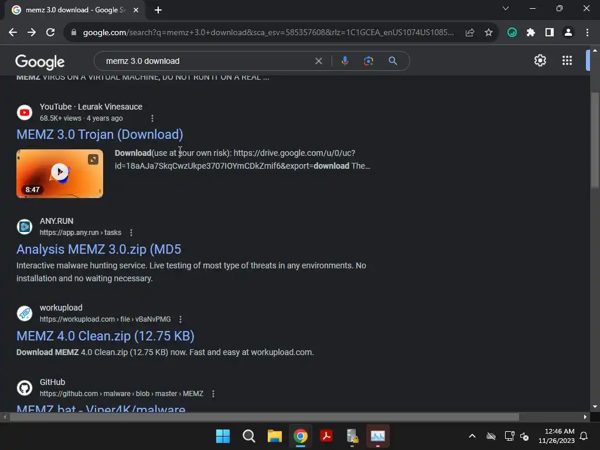The height and width of the screenshot is (450, 600).
Task: Open the tab search dropdown chevron
Action: (506, 8)
